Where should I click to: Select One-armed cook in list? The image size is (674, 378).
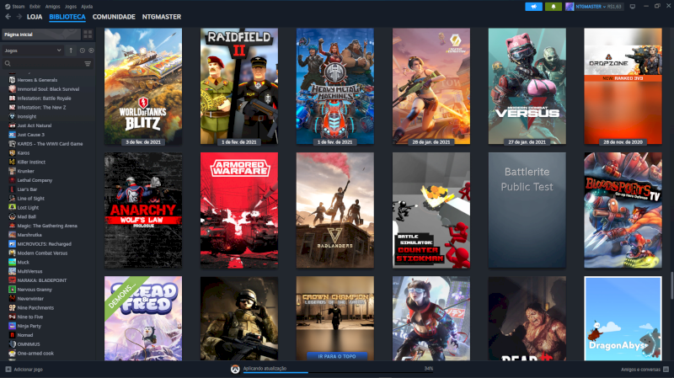coord(35,353)
